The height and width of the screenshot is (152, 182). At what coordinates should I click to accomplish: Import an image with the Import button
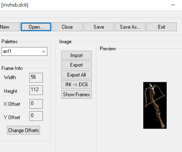pyautogui.click(x=77, y=55)
